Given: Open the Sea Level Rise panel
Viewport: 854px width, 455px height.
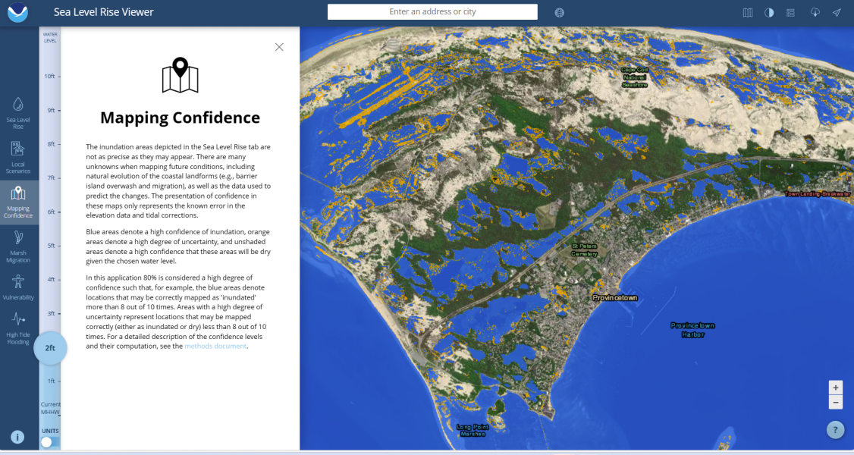Looking at the screenshot, I should pos(19,110).
